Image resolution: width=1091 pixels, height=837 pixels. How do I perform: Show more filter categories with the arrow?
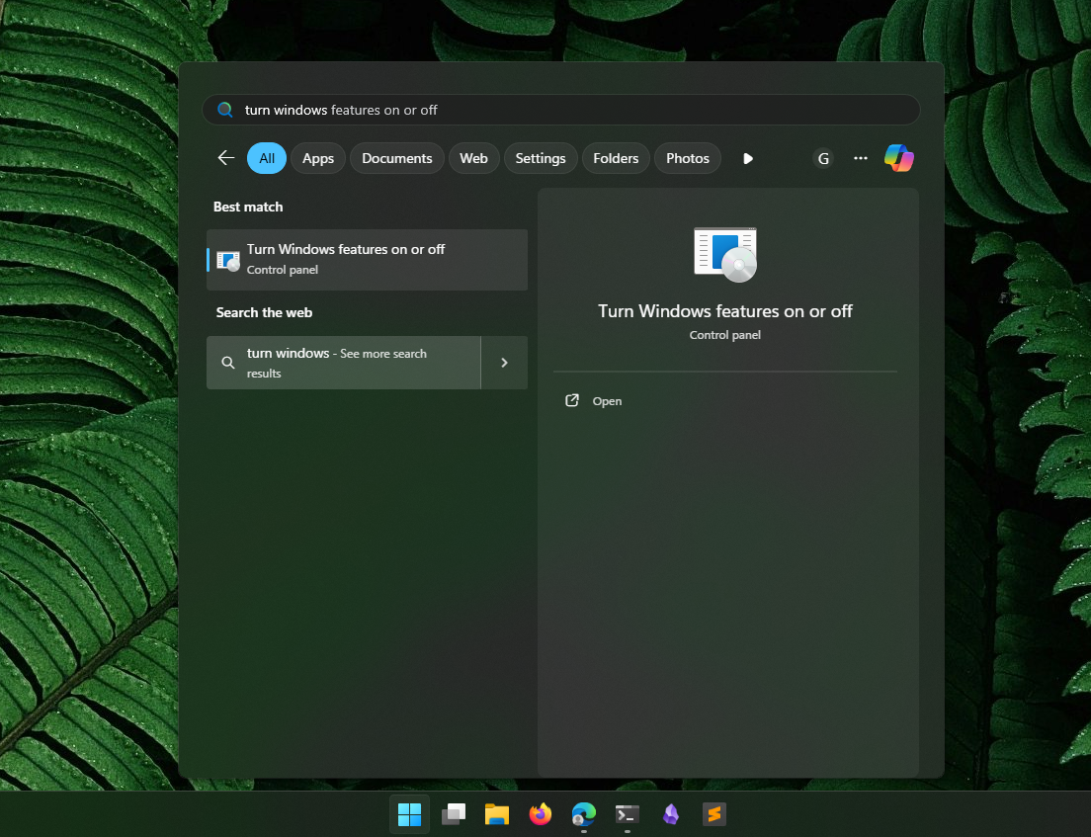coord(748,158)
